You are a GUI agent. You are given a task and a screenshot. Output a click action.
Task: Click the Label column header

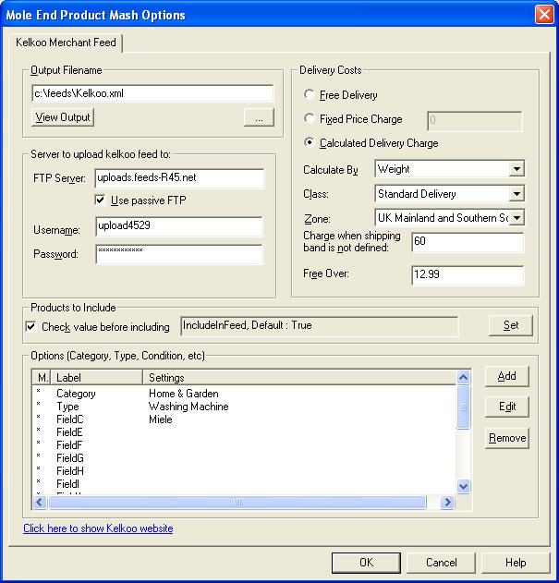tap(96, 378)
